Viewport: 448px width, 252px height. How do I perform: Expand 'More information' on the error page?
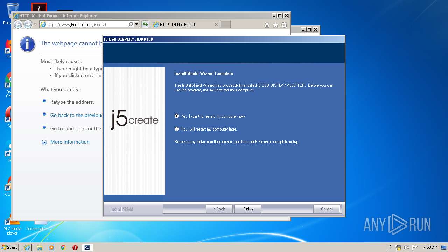pos(44,142)
